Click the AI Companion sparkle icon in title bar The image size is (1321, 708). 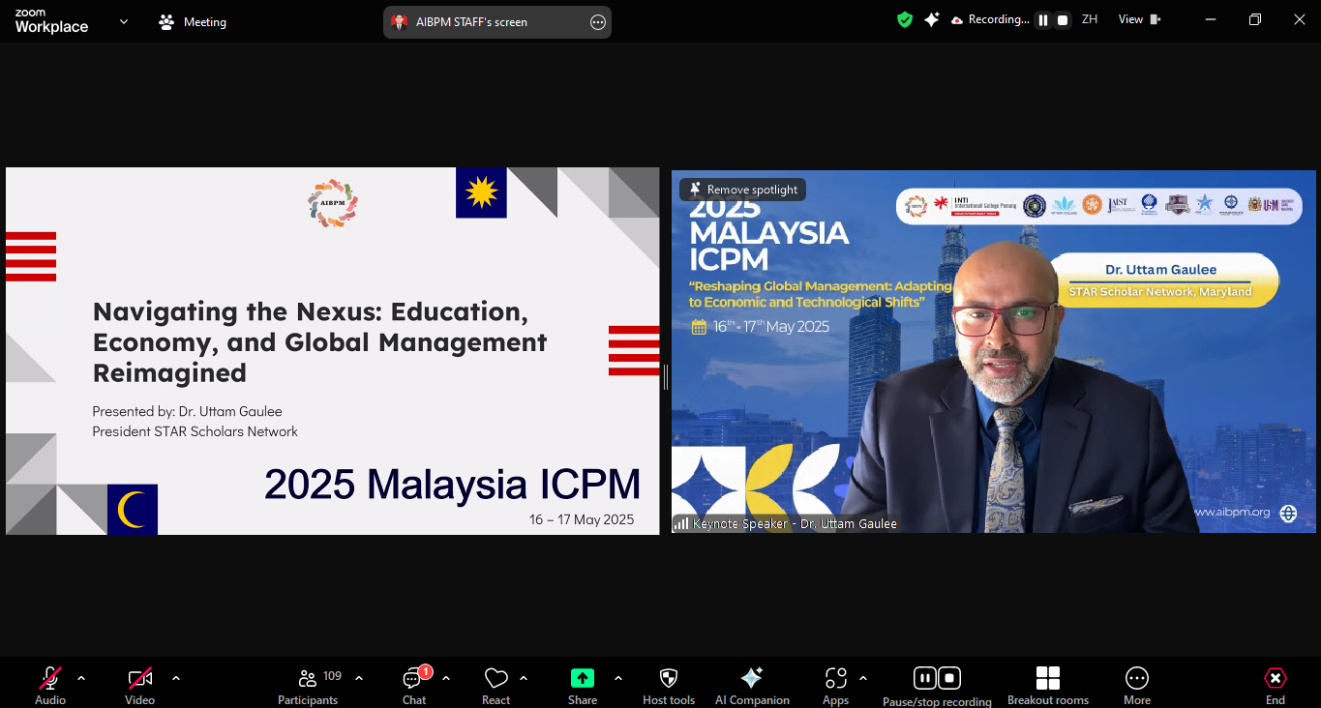click(x=932, y=19)
